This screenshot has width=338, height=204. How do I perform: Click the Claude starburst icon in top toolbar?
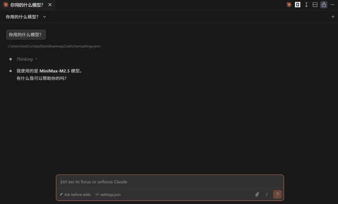pos(289,4)
